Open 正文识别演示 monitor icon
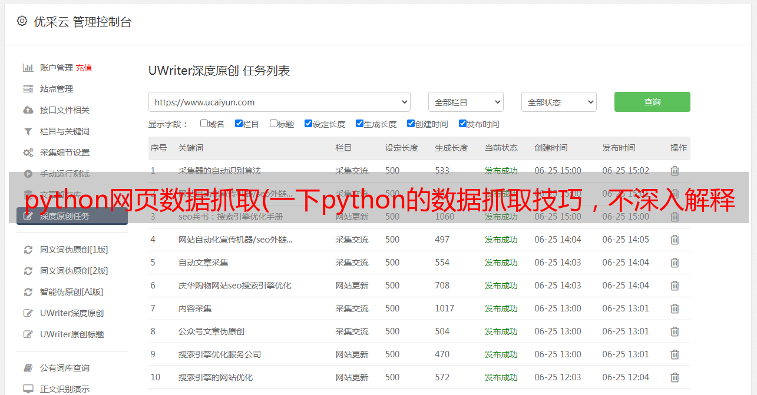 coord(28,389)
